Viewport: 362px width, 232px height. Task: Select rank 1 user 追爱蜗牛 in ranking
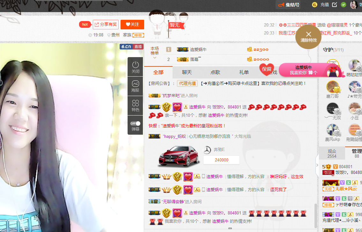click(198, 49)
